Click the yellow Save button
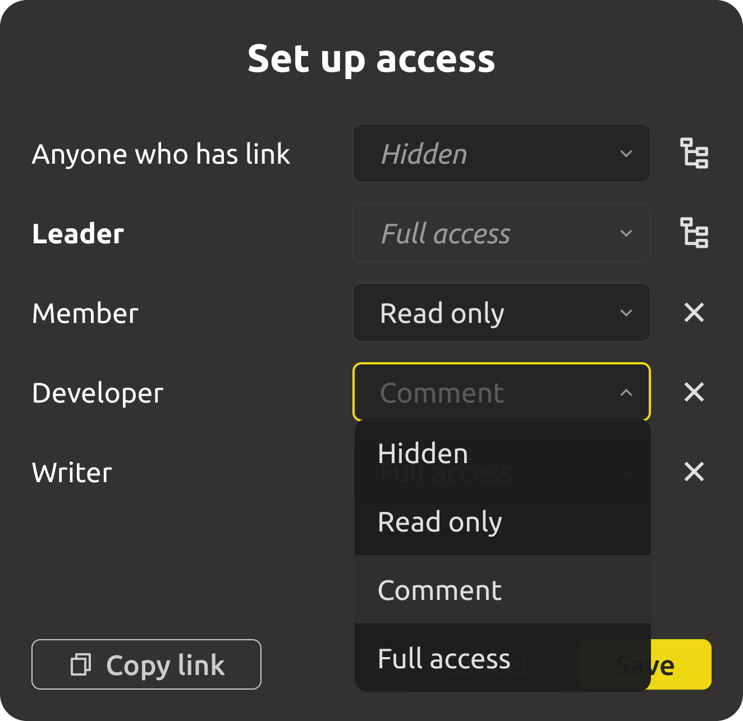Image resolution: width=743 pixels, height=721 pixels. pos(681,664)
